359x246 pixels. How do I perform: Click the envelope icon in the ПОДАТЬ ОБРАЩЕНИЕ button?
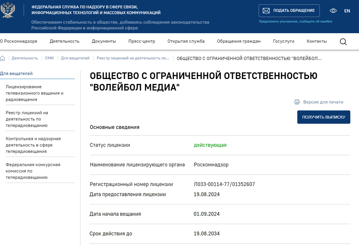pyautogui.click(x=266, y=10)
